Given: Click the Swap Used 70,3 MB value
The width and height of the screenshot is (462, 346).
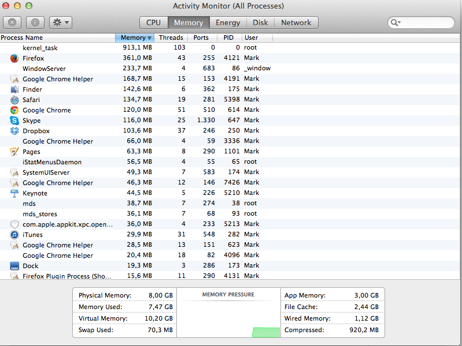Looking at the screenshot, I should coord(160,330).
